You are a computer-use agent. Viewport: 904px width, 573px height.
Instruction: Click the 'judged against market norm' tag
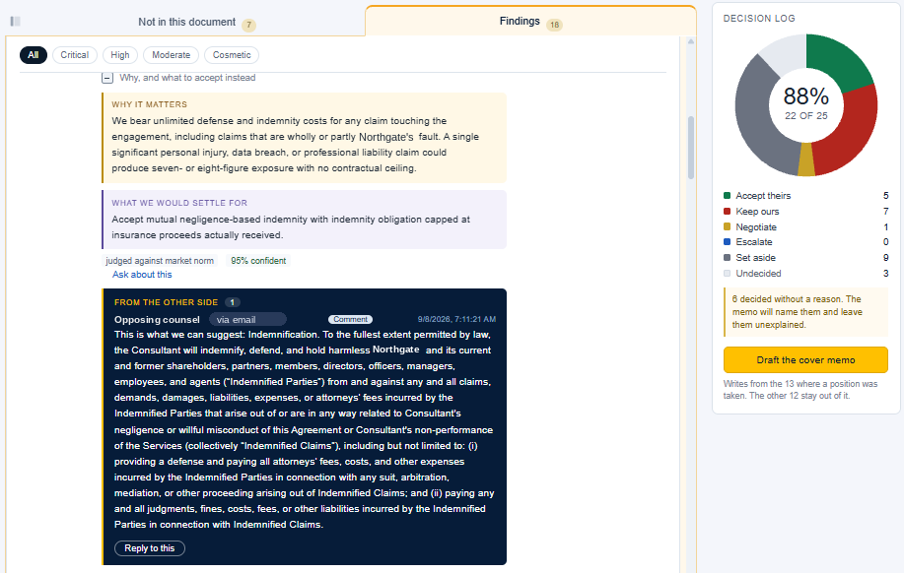pos(160,261)
